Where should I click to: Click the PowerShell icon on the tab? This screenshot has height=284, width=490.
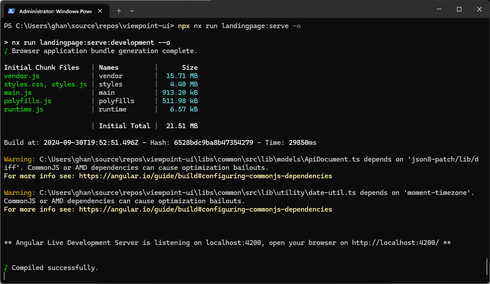tap(12, 11)
